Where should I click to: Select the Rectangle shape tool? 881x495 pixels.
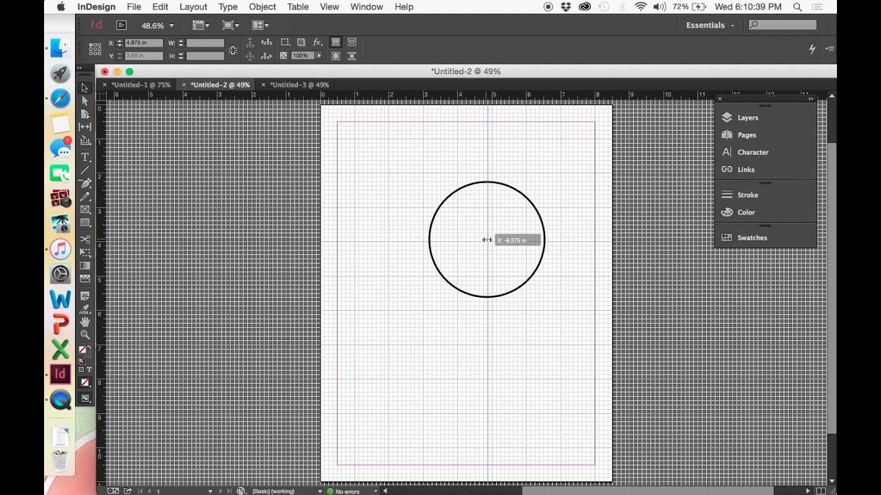[85, 223]
